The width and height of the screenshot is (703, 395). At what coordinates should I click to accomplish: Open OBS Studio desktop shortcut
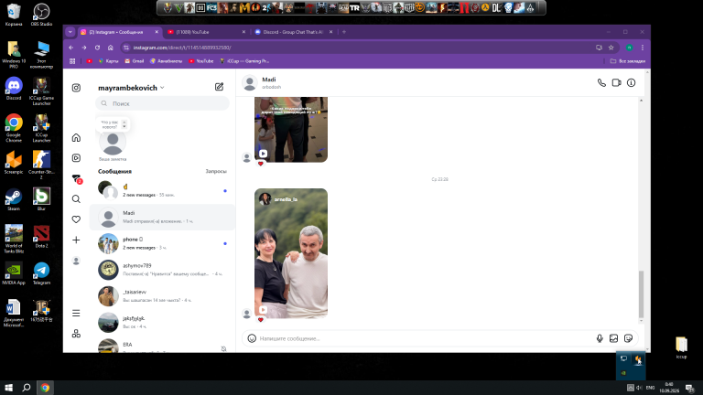(x=41, y=15)
